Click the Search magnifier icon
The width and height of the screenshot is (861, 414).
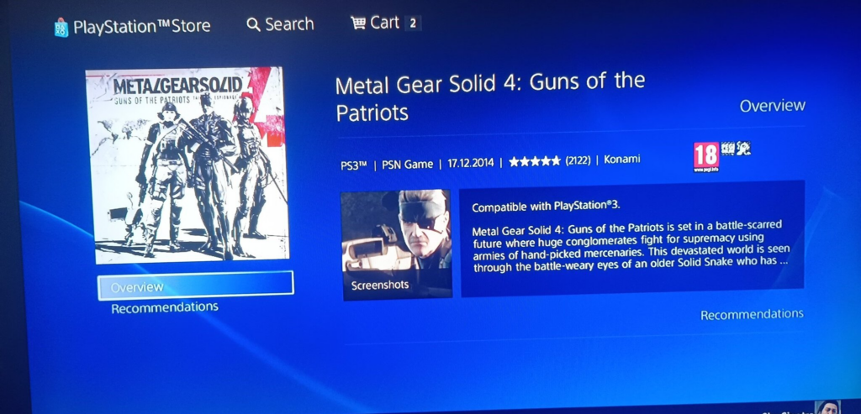click(253, 24)
